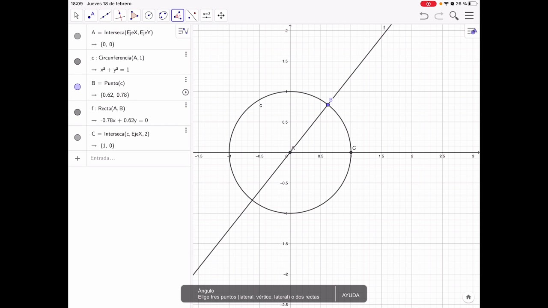Play animation of point B
The width and height of the screenshot is (548, 308).
185,92
